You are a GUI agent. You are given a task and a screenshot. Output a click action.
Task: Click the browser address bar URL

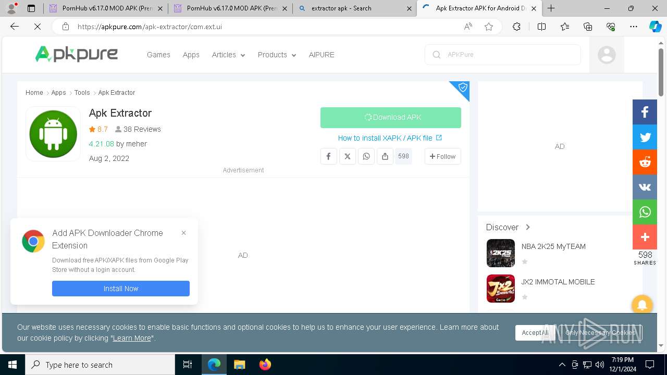[x=150, y=27]
